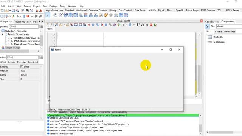The height and width of the screenshot is (136, 242).
Task: Select the arrow selection tool in component palette
Action: (x=48, y=15)
